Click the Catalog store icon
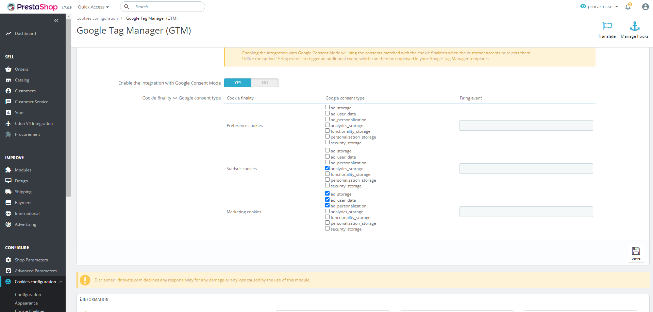 click(9, 80)
